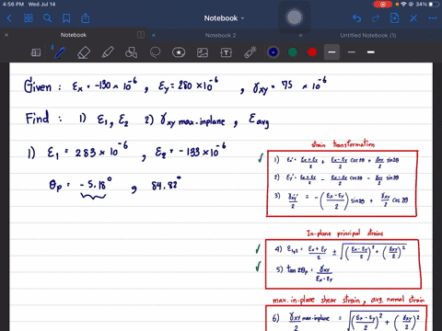Open the more options ellipsis menu

(432, 18)
